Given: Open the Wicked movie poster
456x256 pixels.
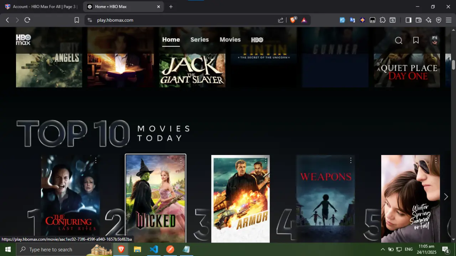Looking at the screenshot, I should [156, 199].
